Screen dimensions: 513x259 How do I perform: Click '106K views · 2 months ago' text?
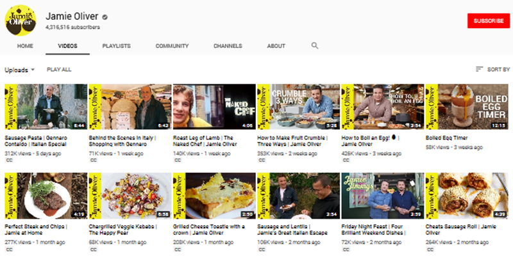(x=289, y=242)
